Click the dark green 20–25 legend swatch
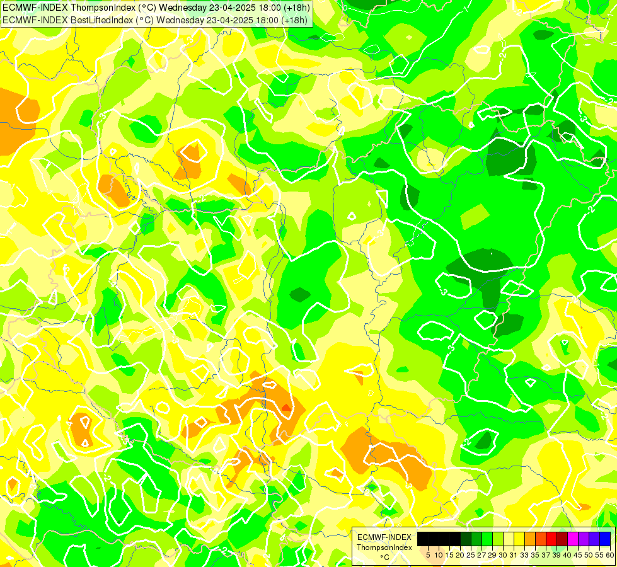 point(466,539)
